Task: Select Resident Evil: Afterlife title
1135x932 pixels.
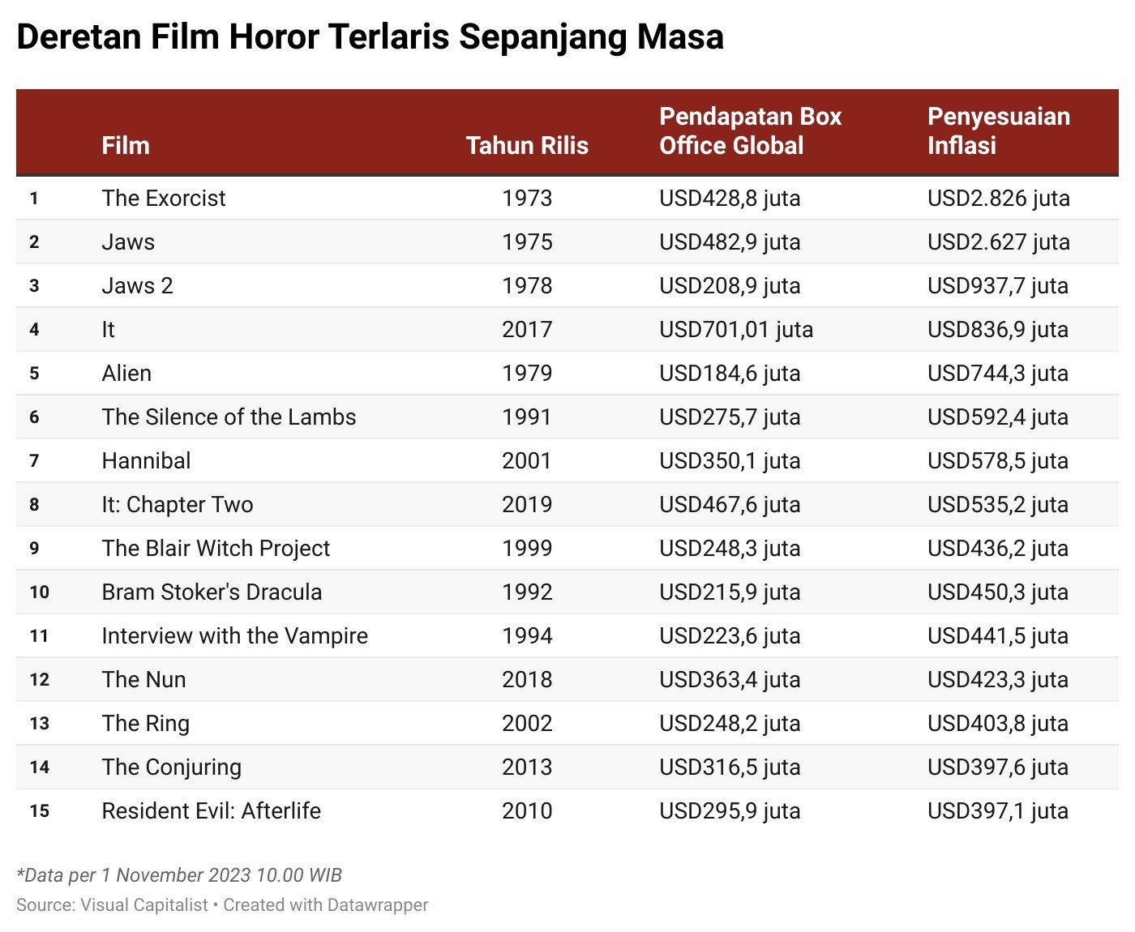Action: coord(211,811)
